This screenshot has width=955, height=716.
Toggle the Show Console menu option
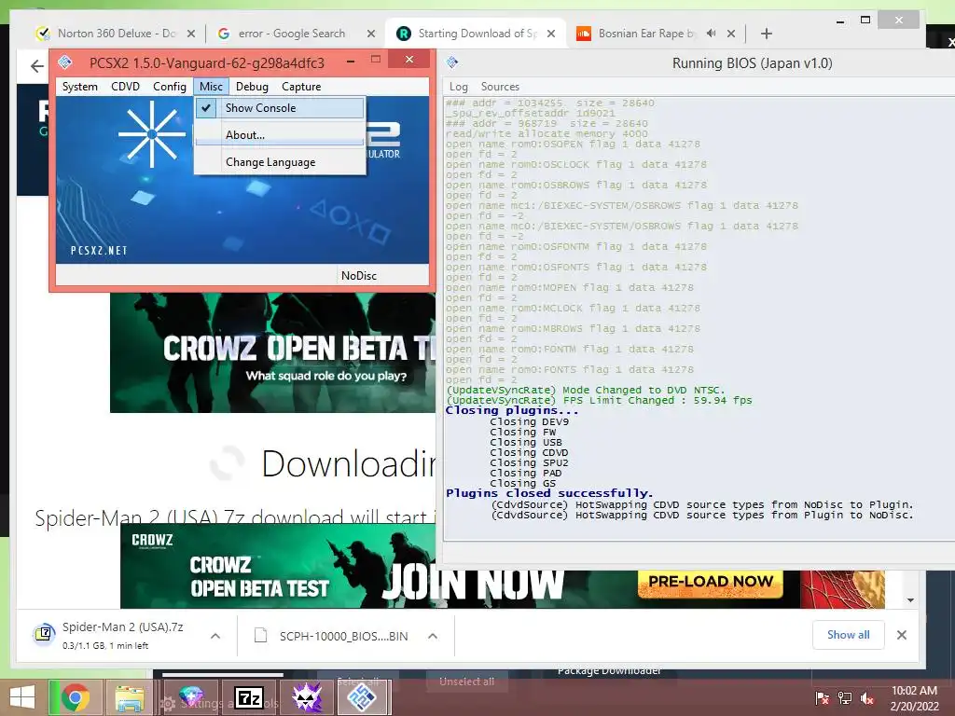pos(280,108)
